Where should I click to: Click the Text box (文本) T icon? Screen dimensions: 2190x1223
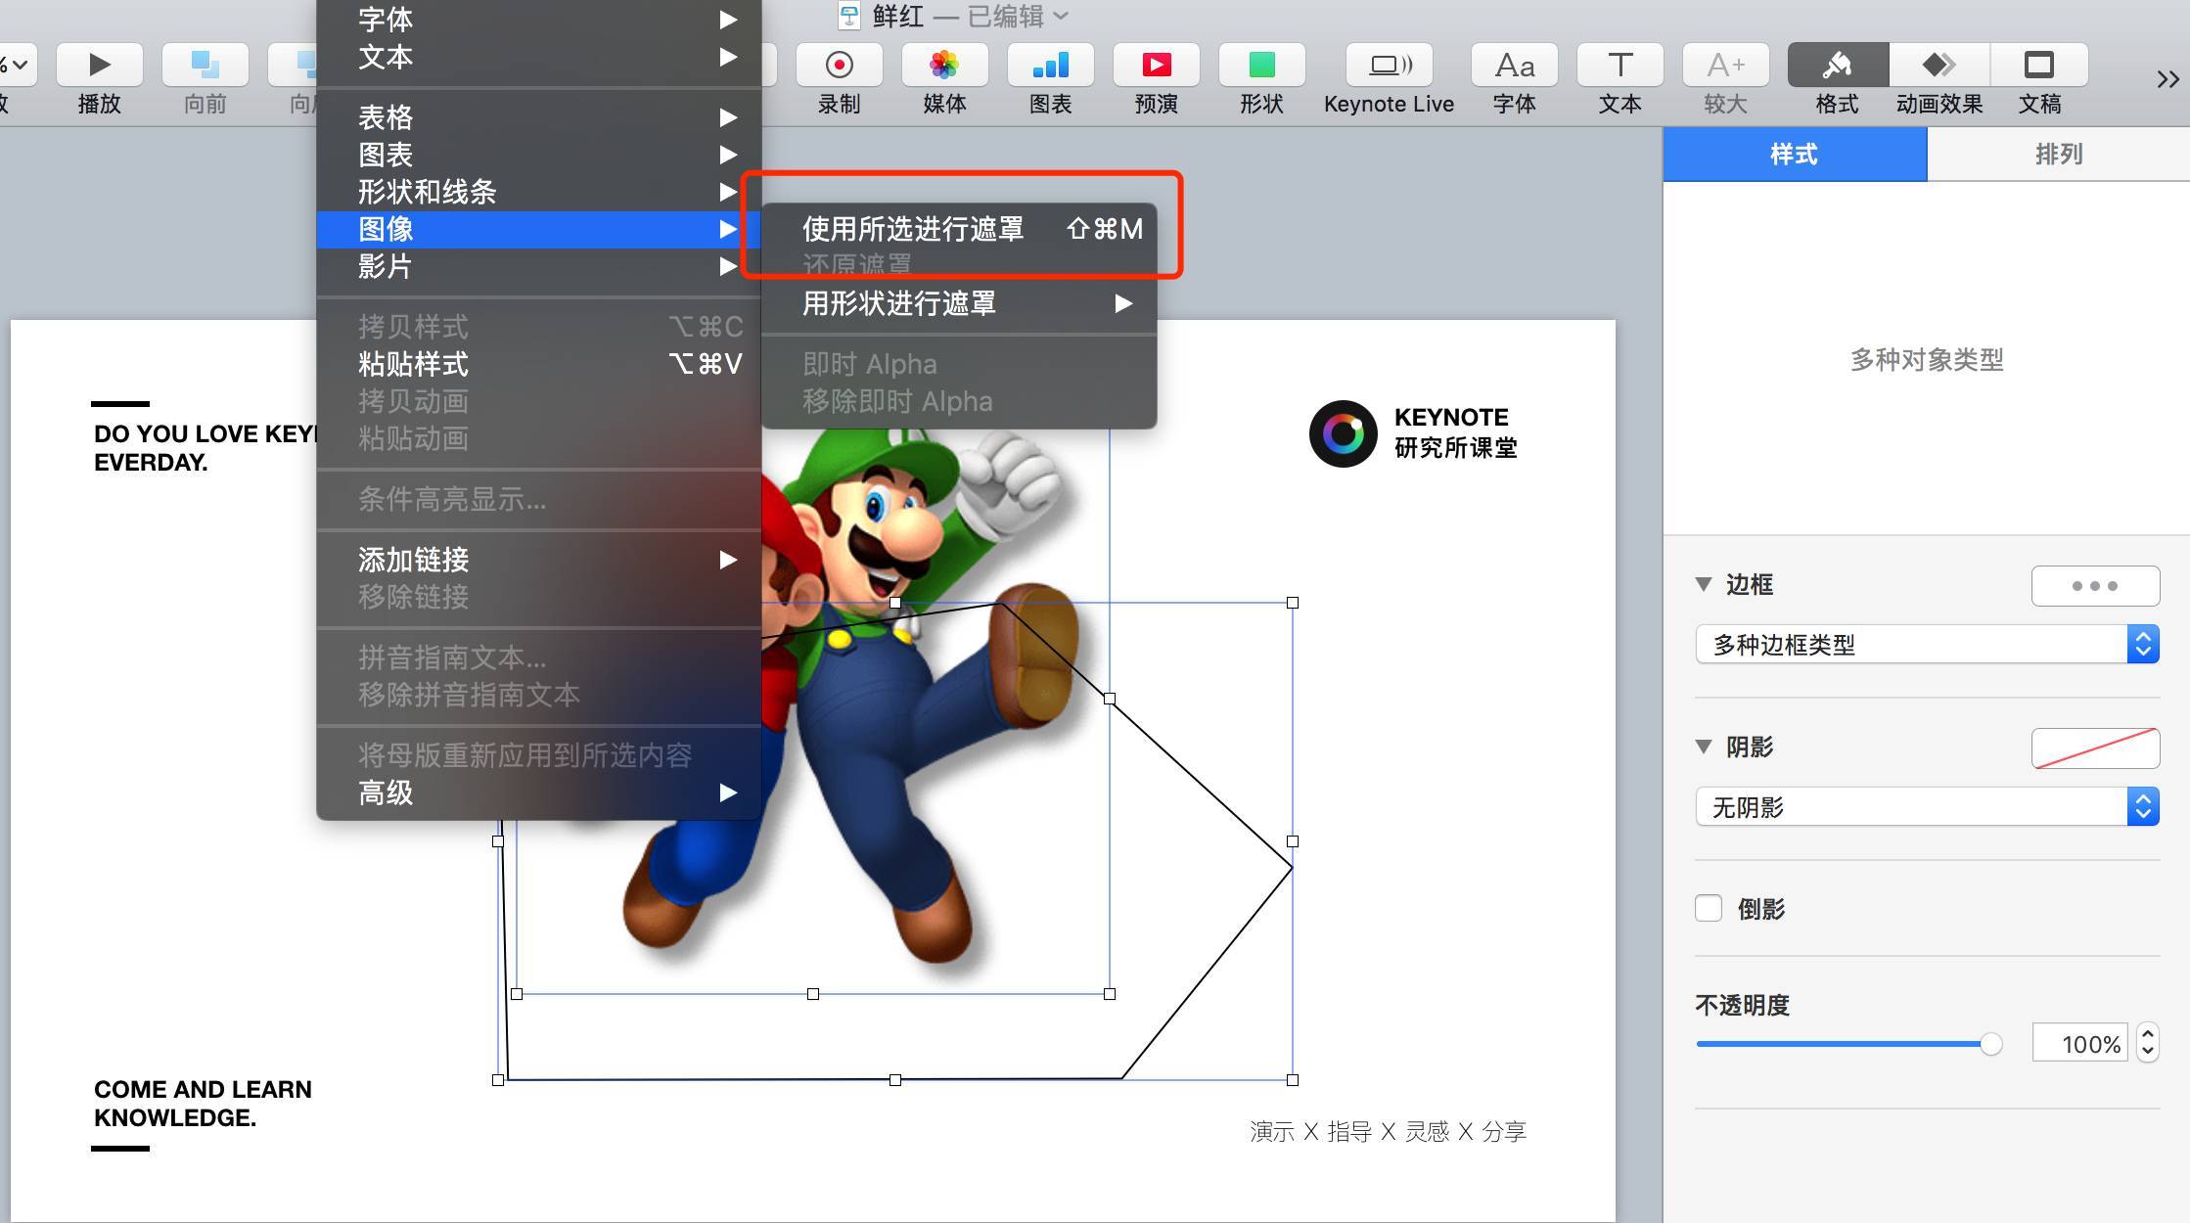tap(1620, 65)
